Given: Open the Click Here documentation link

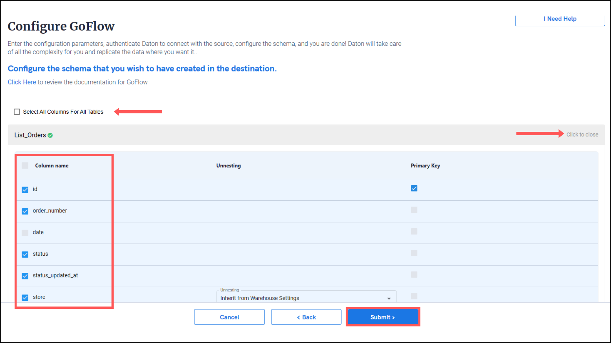Looking at the screenshot, I should pos(22,82).
